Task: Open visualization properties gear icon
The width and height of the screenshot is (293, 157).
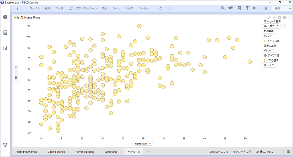Action: [279, 17]
